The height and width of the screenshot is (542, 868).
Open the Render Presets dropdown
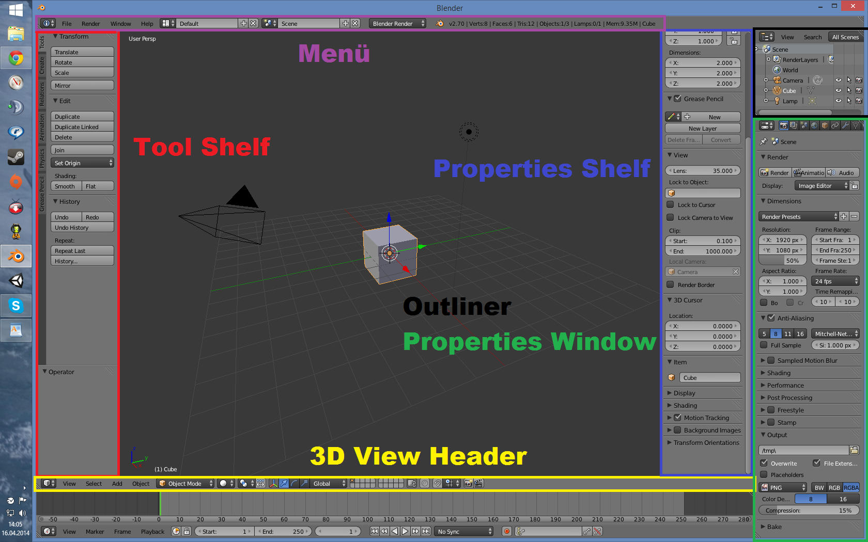[x=798, y=217]
